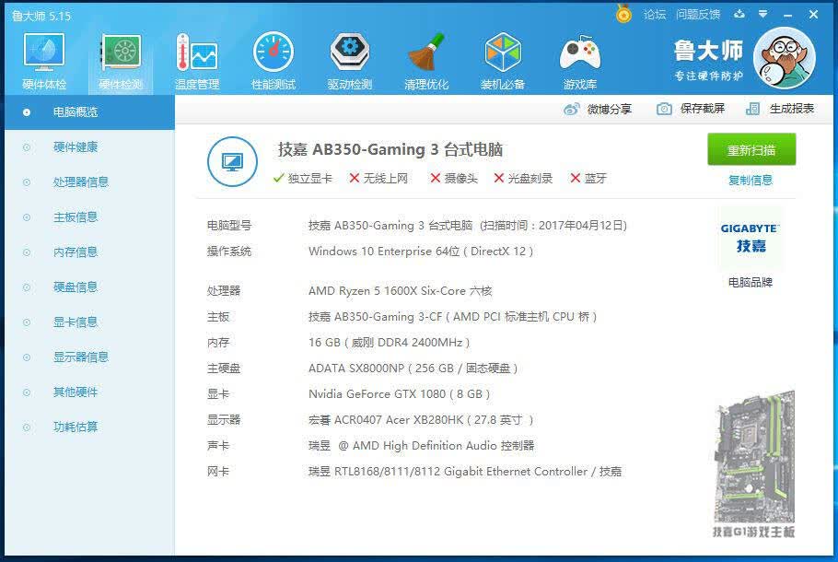Generate a report with 生成报表
Screen dimensions: 838x562
coord(780,109)
